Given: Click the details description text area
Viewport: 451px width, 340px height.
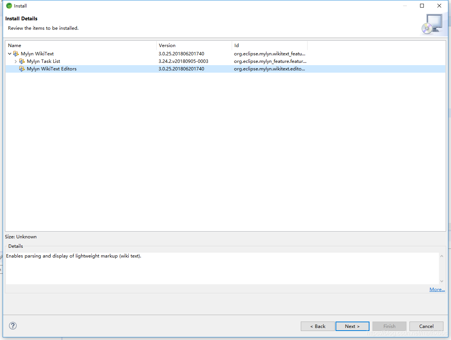Looking at the screenshot, I should [x=222, y=268].
